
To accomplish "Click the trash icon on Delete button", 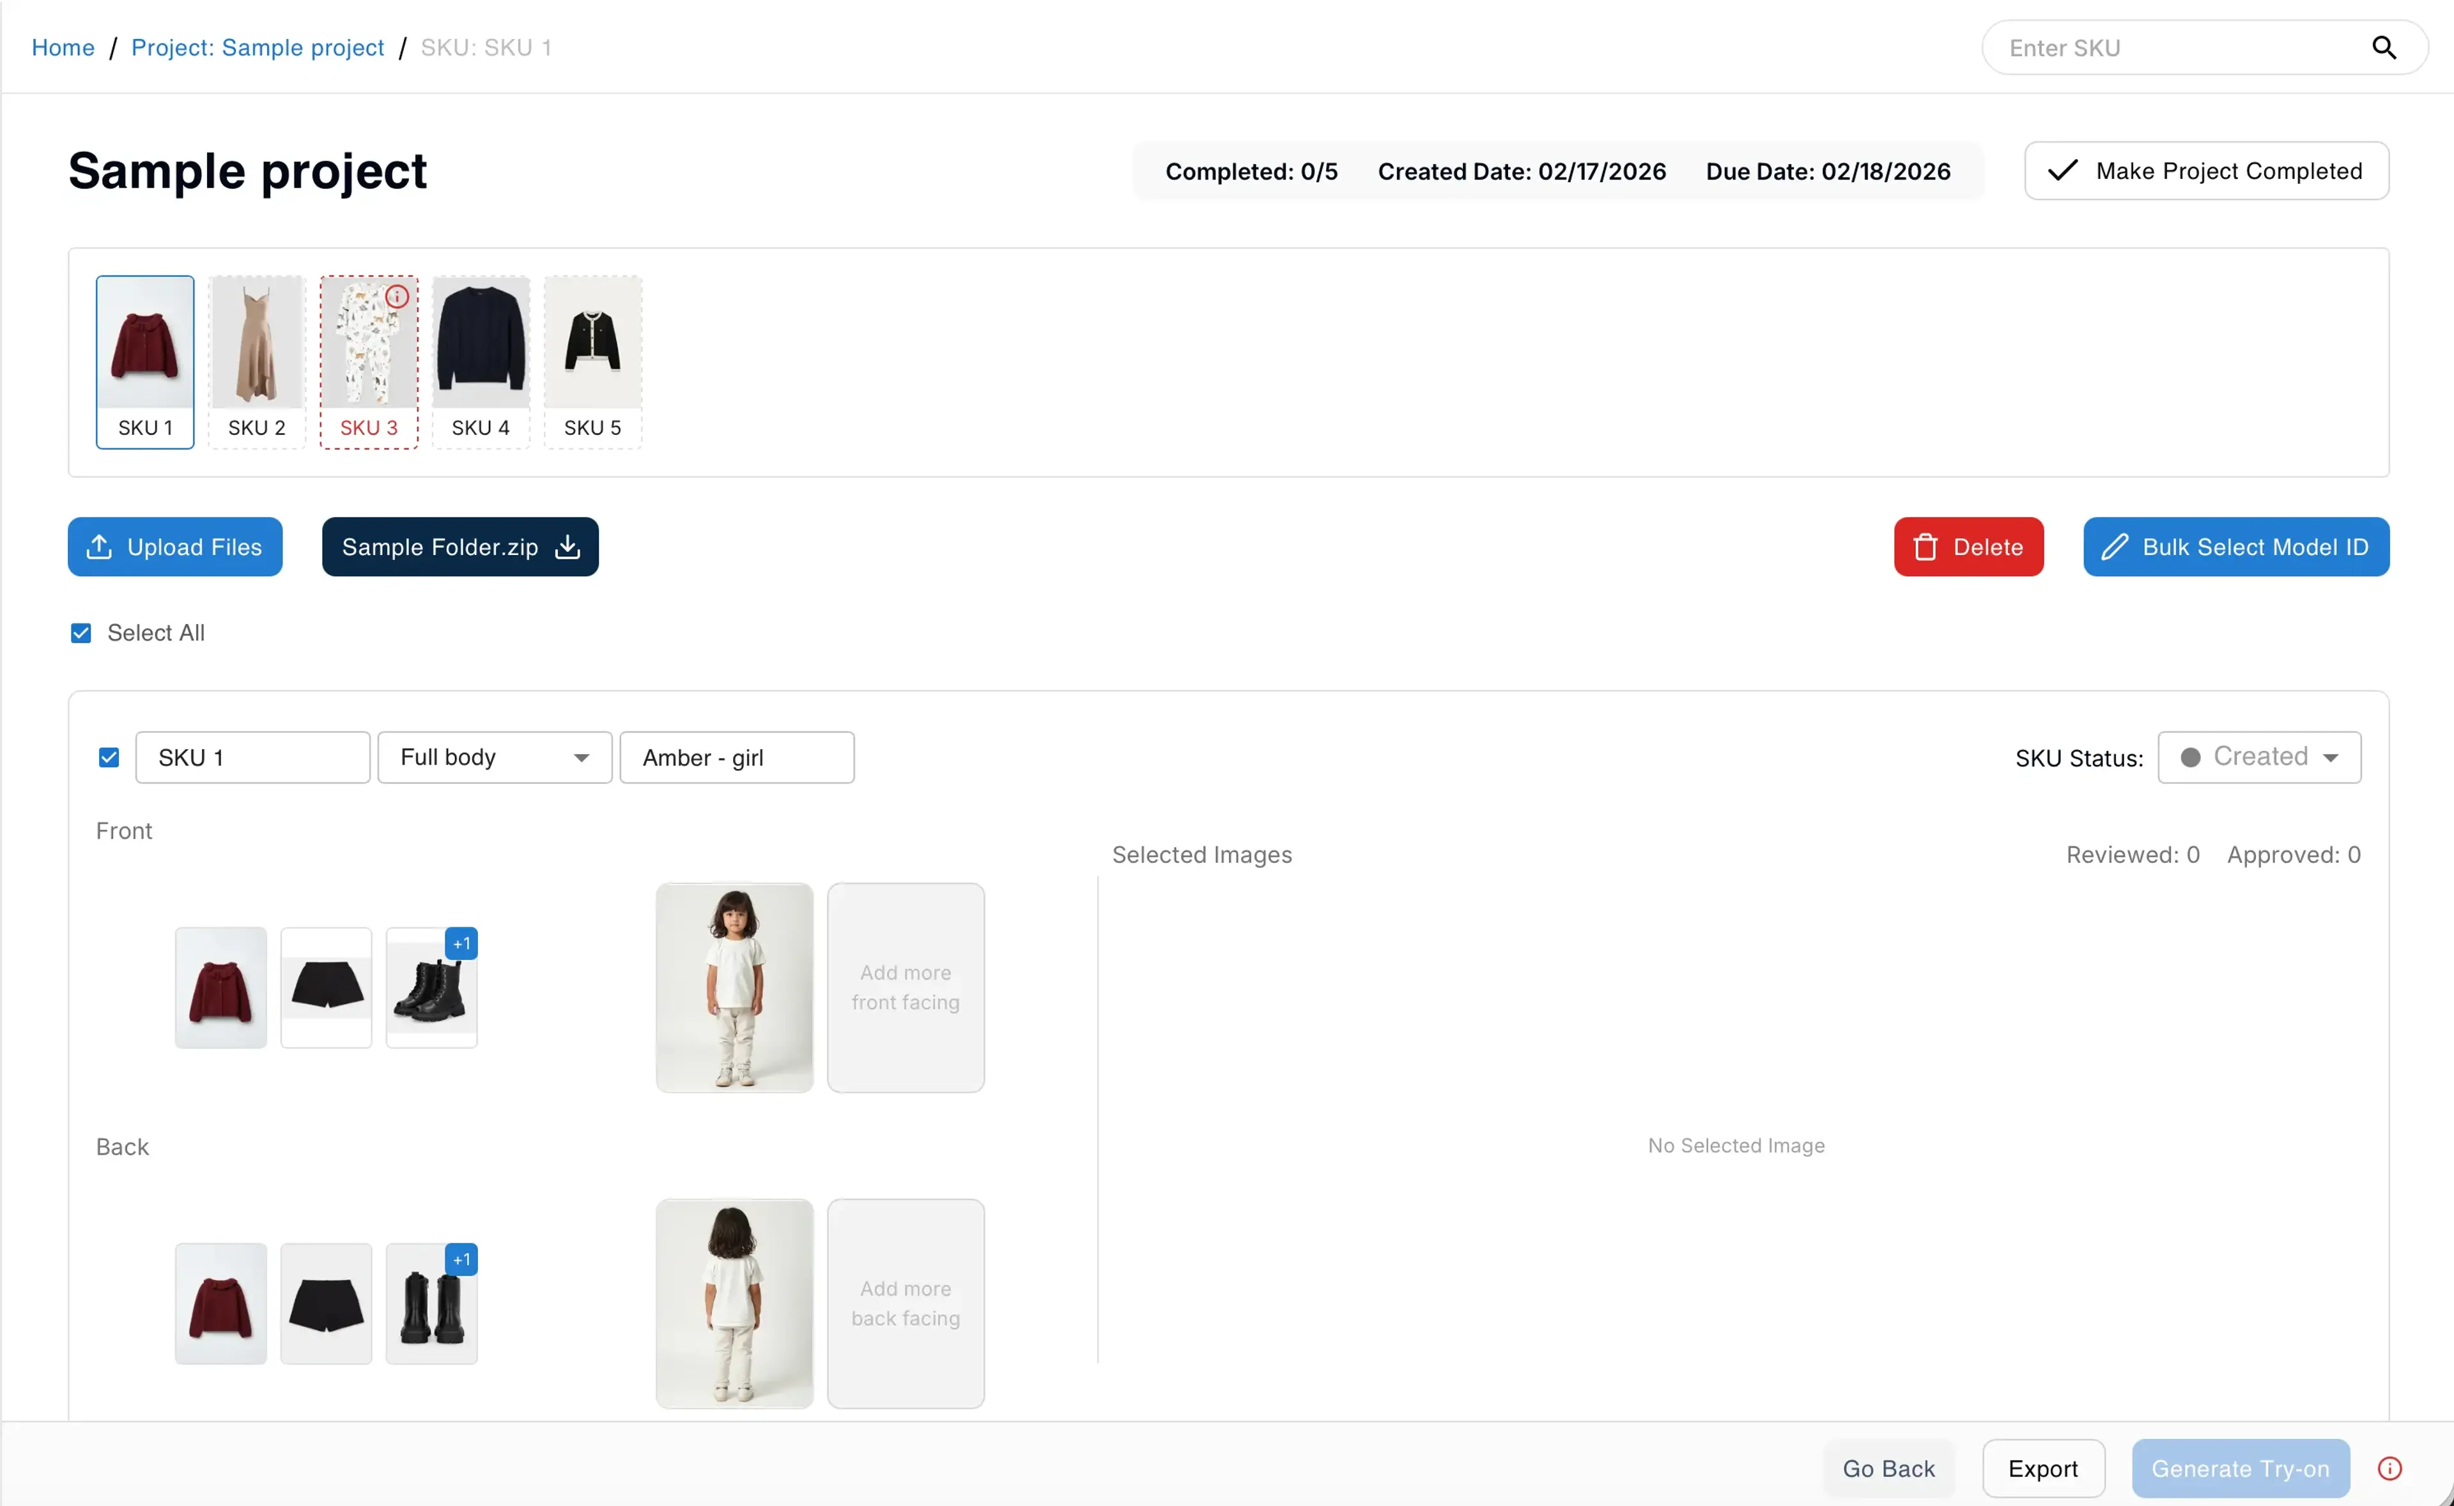I will [1925, 547].
